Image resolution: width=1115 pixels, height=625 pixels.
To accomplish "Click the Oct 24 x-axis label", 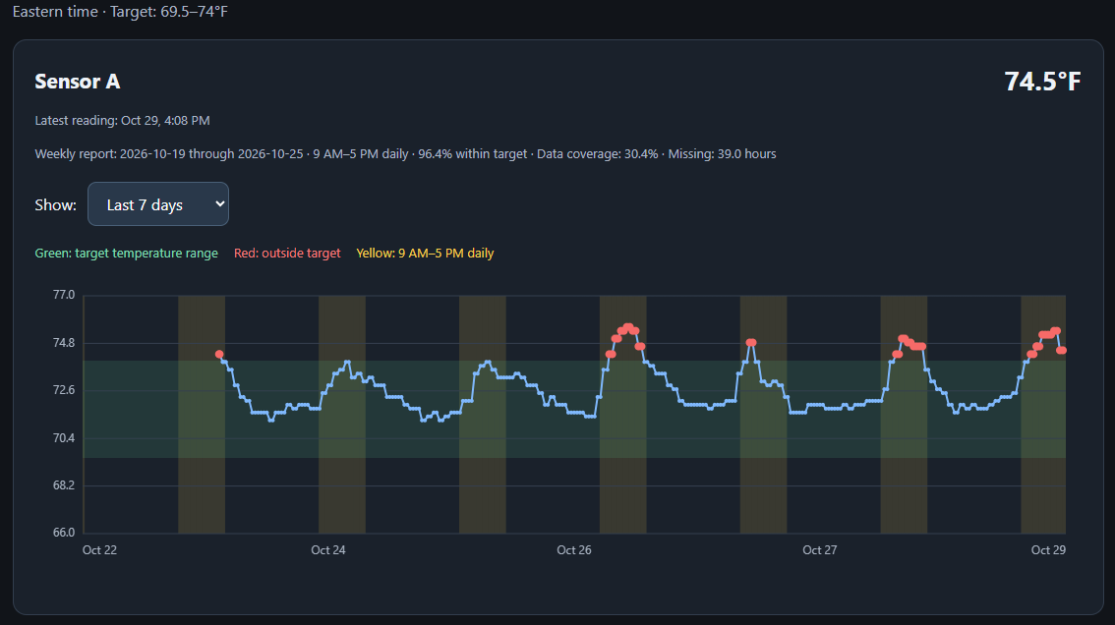I will pos(327,549).
